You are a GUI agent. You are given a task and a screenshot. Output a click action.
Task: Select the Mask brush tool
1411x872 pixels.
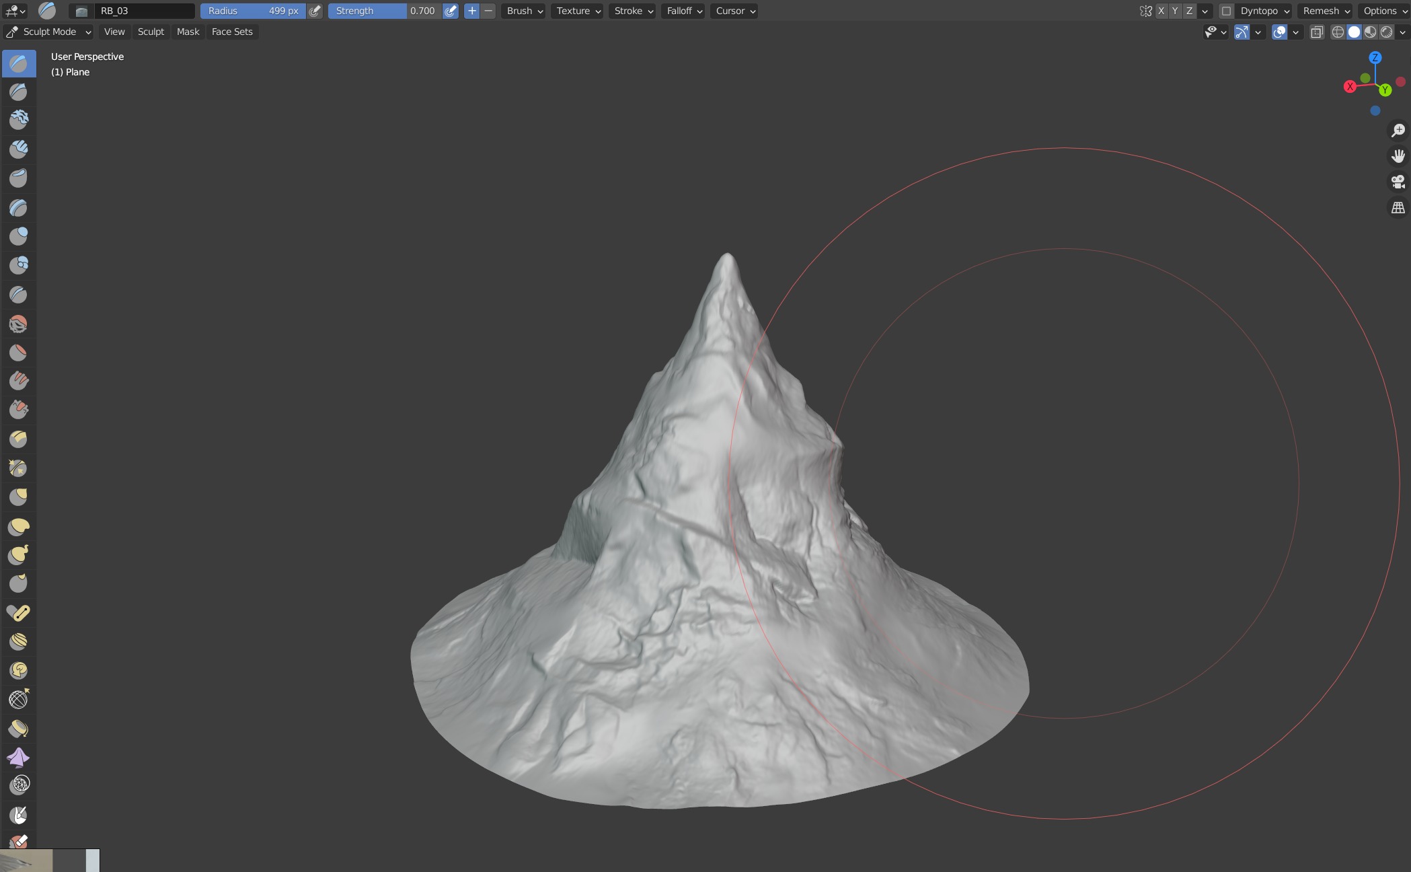(18, 815)
